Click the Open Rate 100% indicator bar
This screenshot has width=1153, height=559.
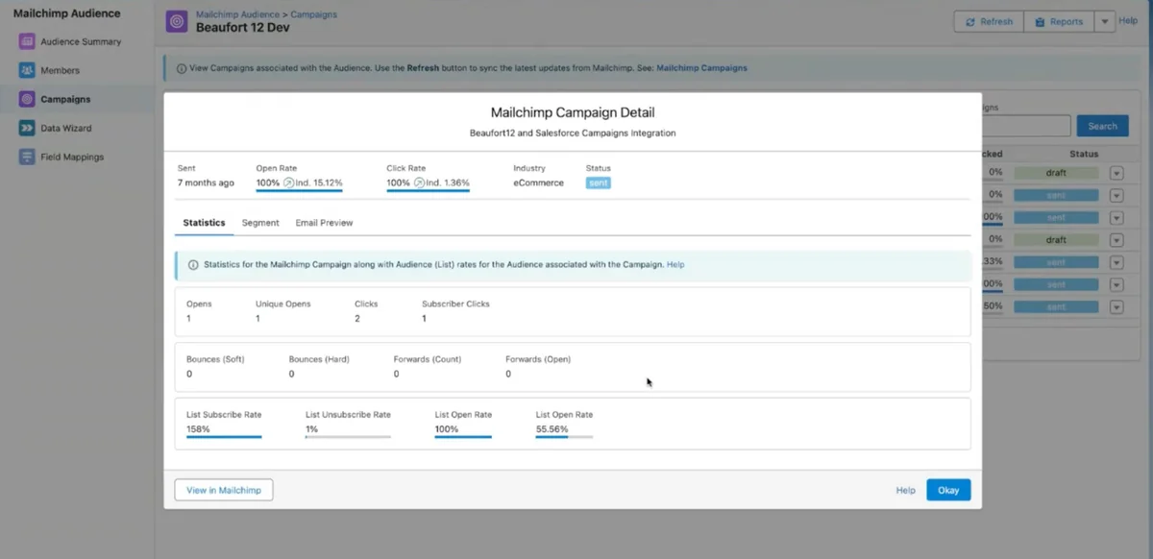(300, 190)
